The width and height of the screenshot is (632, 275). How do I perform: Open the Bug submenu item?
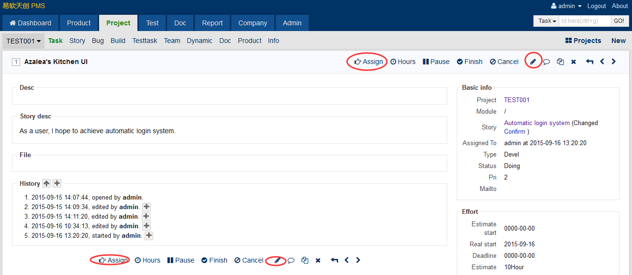[x=98, y=41]
